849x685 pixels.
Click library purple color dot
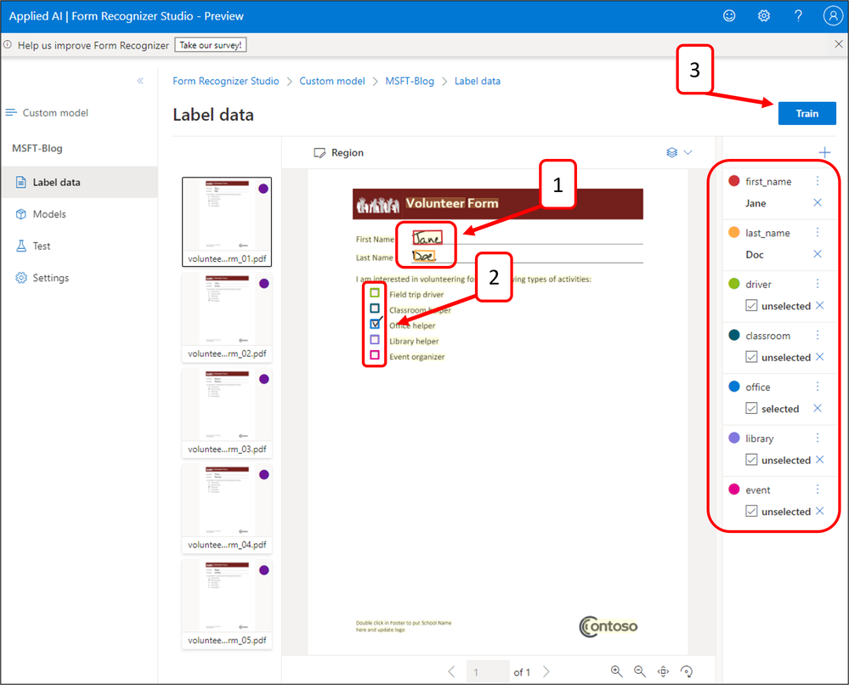[x=733, y=438]
